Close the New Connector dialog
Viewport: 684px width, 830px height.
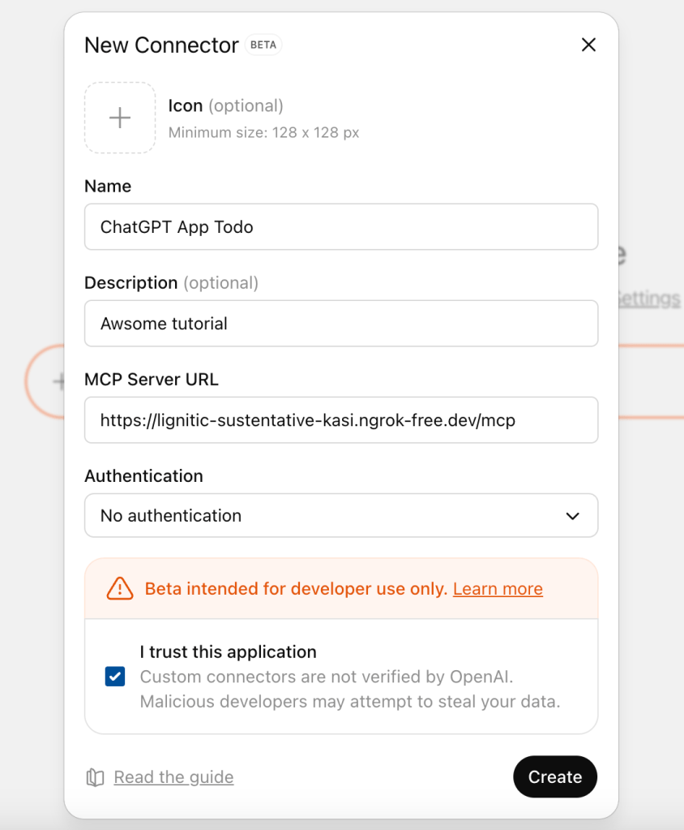pyautogui.click(x=588, y=45)
